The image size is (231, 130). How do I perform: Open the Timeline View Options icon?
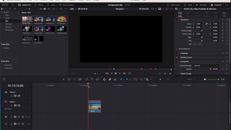4,79
